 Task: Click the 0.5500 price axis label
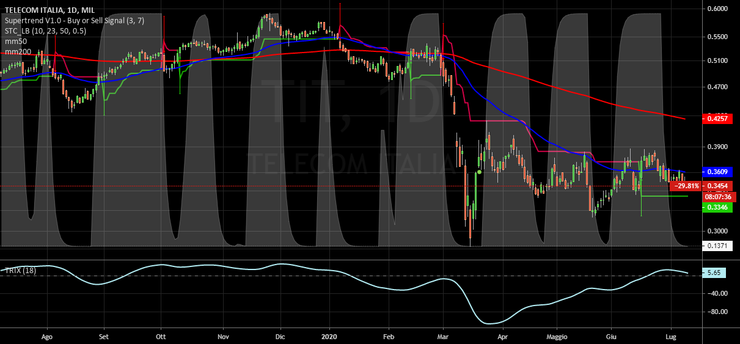coord(716,37)
